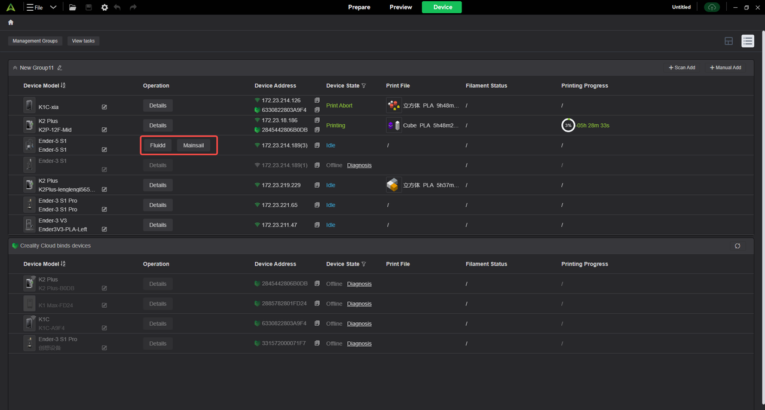Click Manual Add to add a device
The image size is (765, 410).
[726, 68]
